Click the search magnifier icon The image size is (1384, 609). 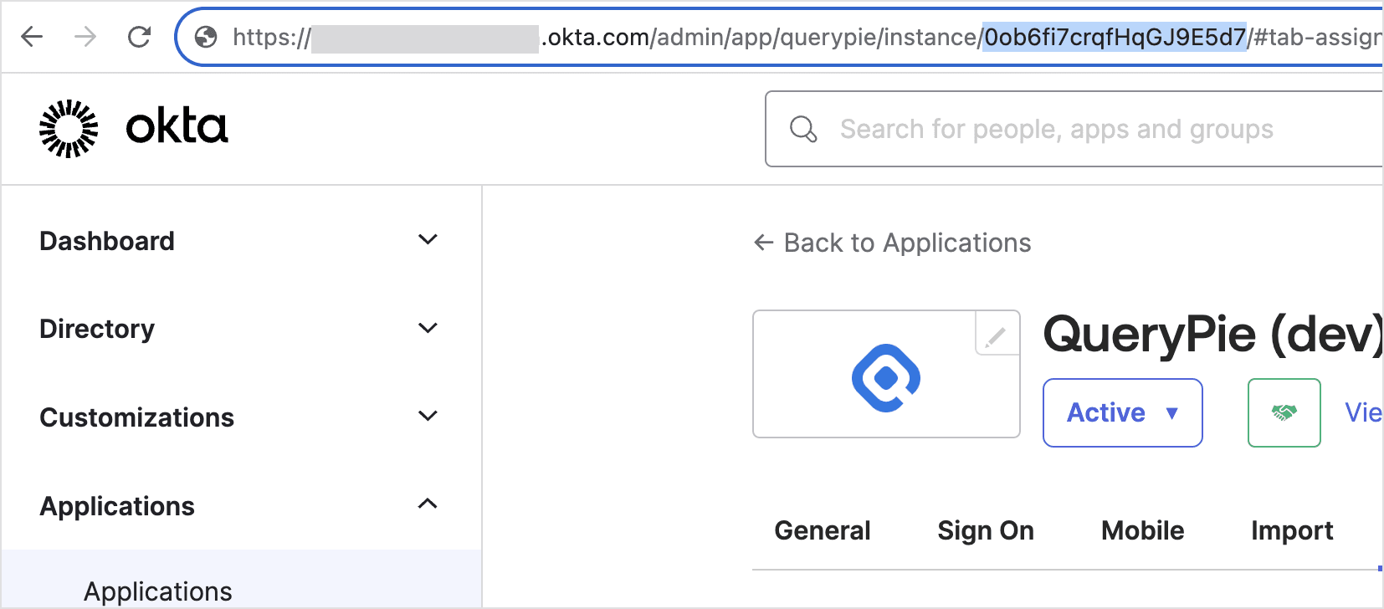pyautogui.click(x=803, y=129)
